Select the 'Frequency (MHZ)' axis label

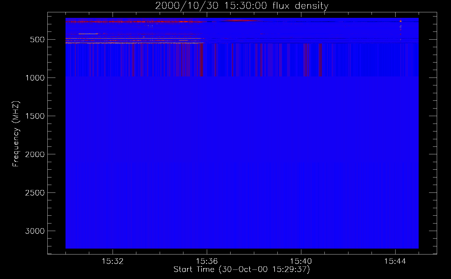point(16,134)
